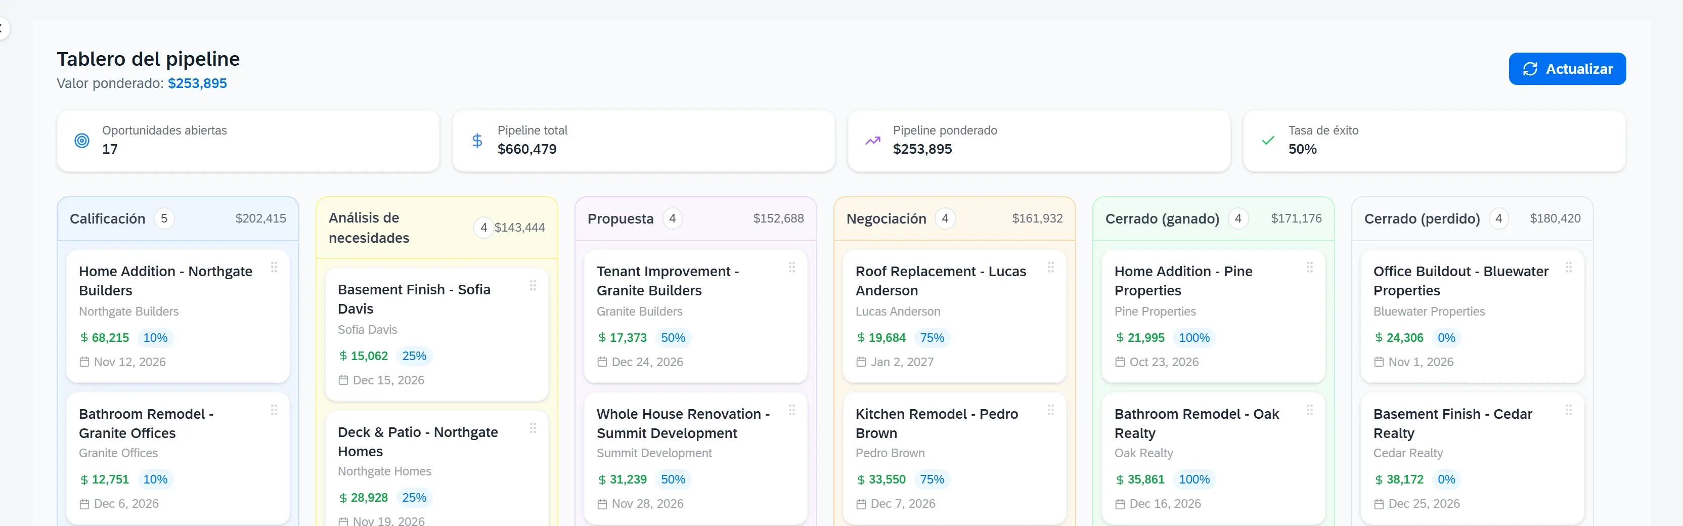
Task: Click the target icon beside Oportunidades abiertas
Action: click(x=81, y=141)
